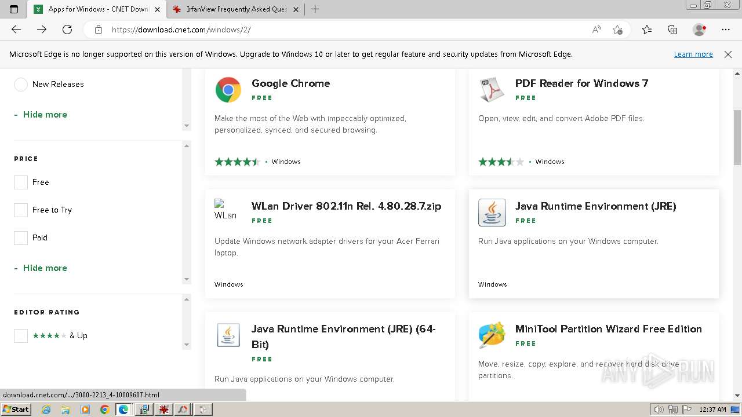Add this page to favorites

click(x=617, y=30)
